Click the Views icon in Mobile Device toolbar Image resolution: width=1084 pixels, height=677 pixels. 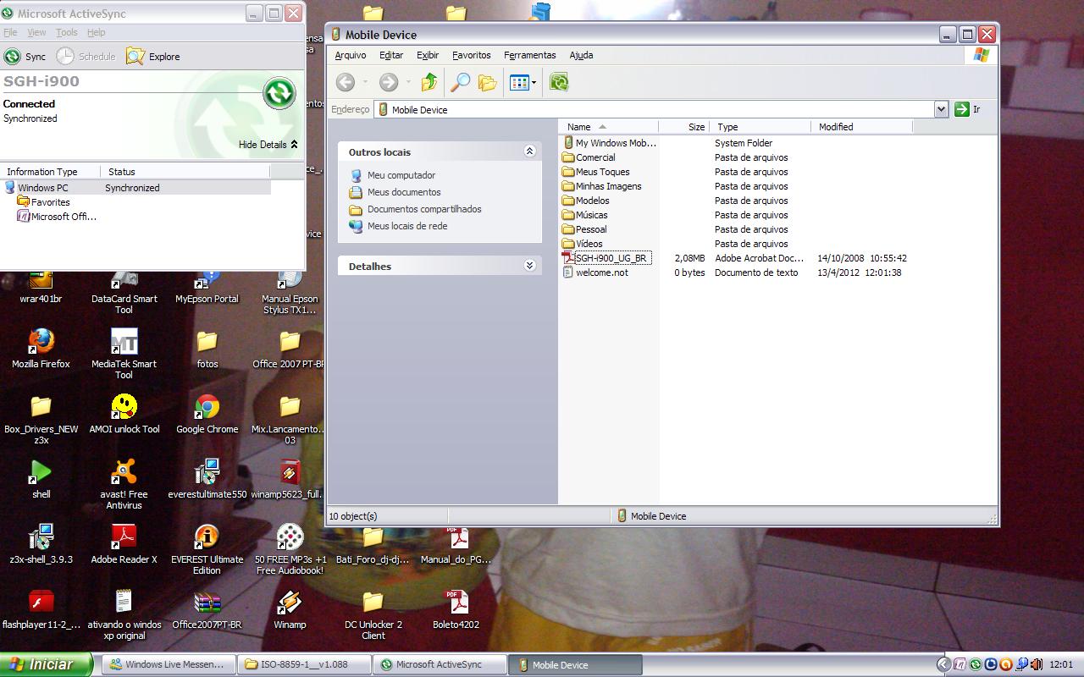(519, 82)
